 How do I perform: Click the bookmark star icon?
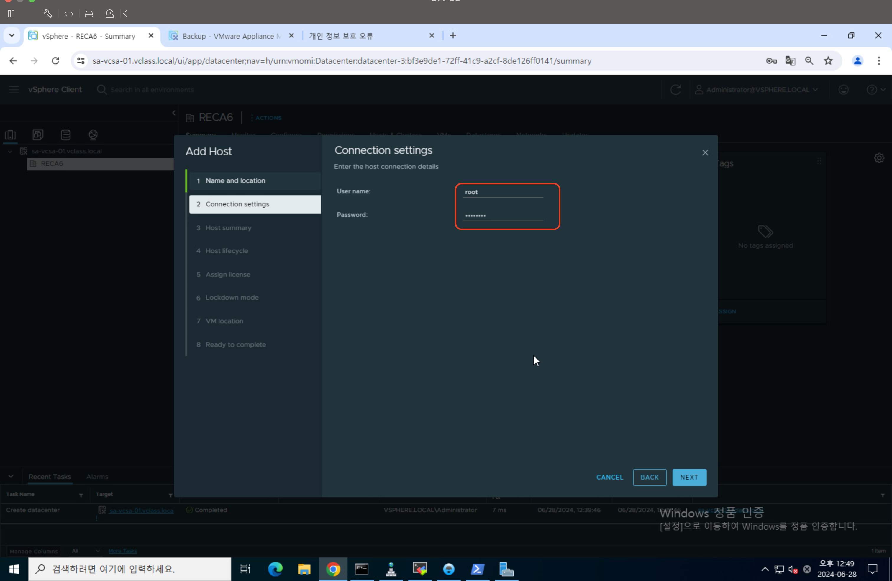(828, 61)
